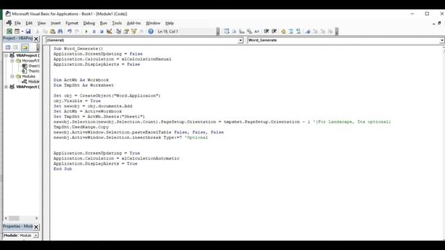
Task: Click the 'obj.Visible = True' code line
Action: coord(77,101)
